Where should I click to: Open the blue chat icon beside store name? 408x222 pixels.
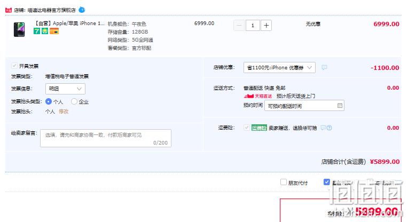[x=82, y=10]
